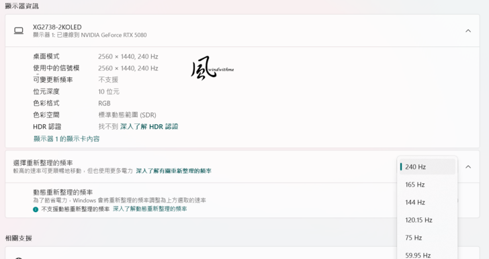Open display 1 adapter properties link
This screenshot has height=259, width=489.
(66, 139)
